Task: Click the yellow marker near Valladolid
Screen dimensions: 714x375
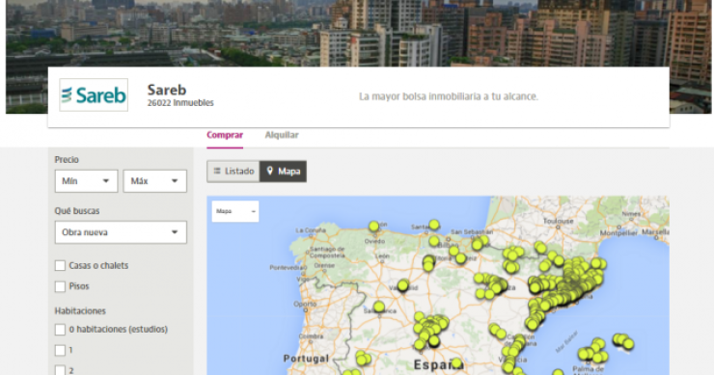Action: click(x=403, y=285)
